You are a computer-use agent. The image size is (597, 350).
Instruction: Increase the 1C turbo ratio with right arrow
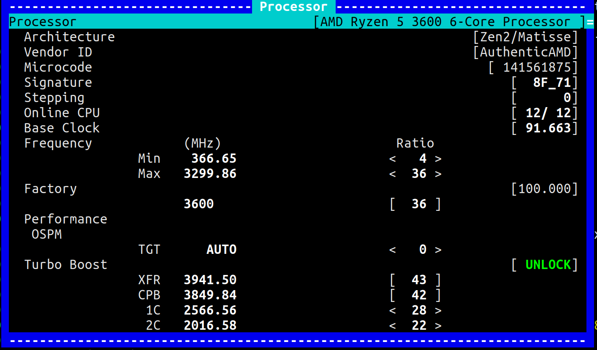[438, 311]
